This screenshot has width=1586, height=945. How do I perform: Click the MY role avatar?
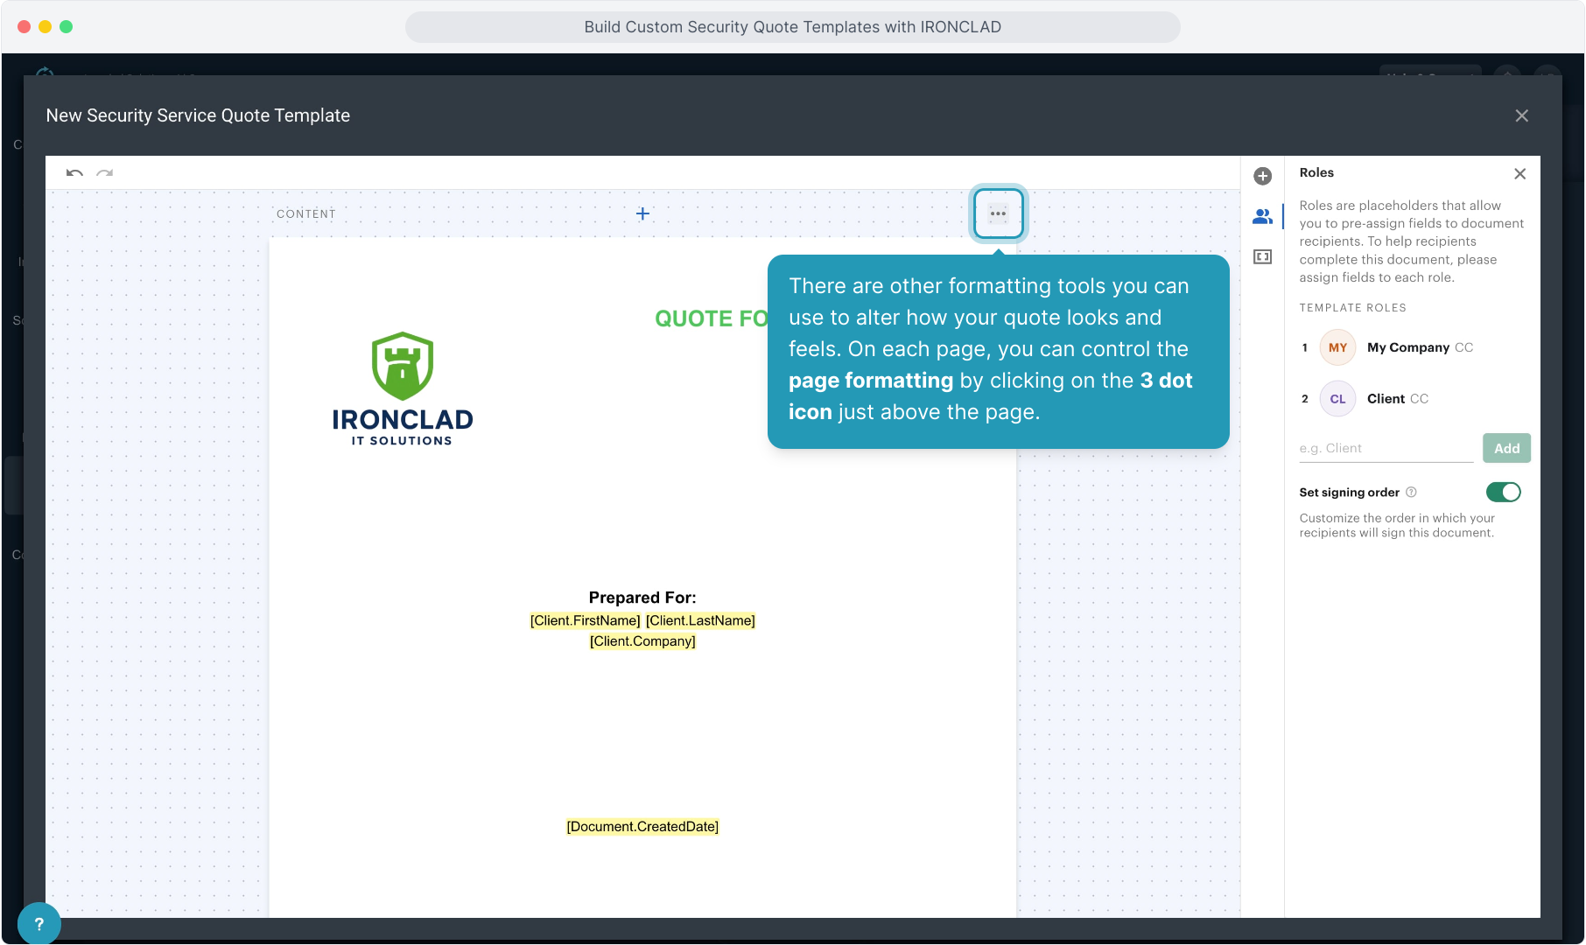(1337, 347)
